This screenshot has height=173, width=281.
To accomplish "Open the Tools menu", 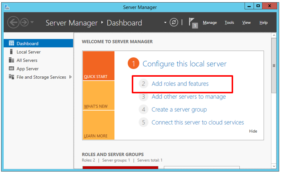I will pos(229,23).
